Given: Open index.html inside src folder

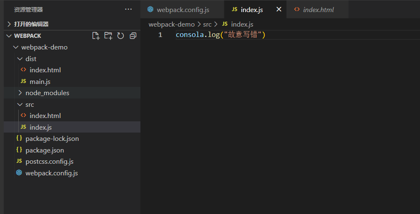Looking at the screenshot, I should (x=72, y=116).
